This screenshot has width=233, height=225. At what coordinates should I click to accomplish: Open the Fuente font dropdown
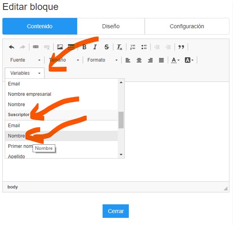pyautogui.click(x=25, y=60)
